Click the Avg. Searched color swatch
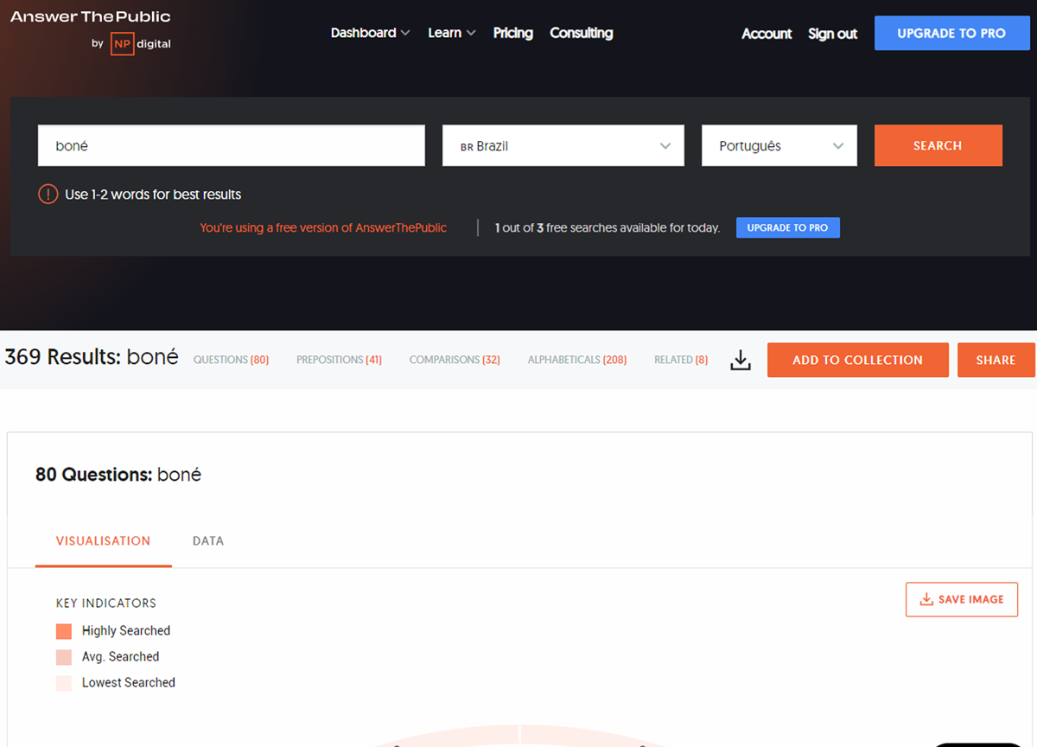1037x747 pixels. pos(64,657)
